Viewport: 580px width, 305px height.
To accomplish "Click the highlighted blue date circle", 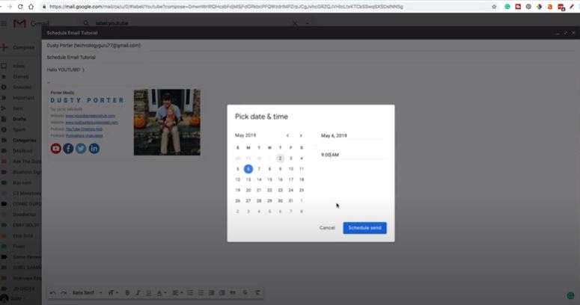I will 248,169.
